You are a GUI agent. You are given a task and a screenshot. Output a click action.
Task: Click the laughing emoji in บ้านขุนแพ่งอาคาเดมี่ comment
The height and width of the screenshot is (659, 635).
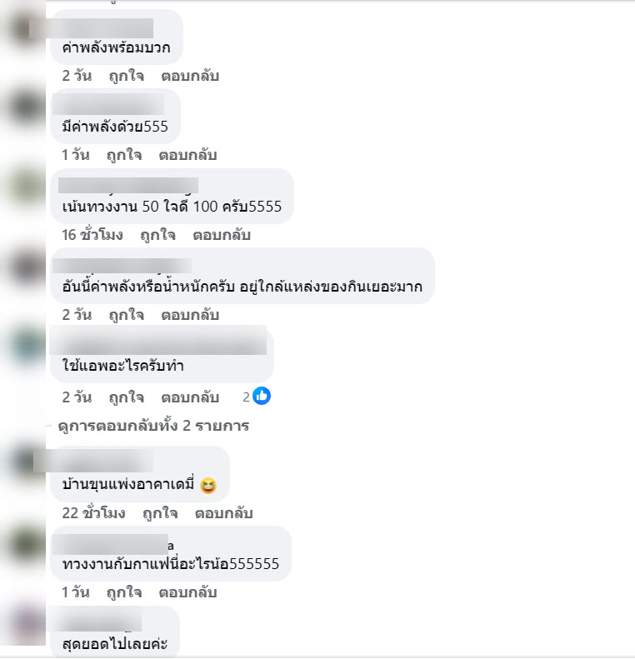208,486
